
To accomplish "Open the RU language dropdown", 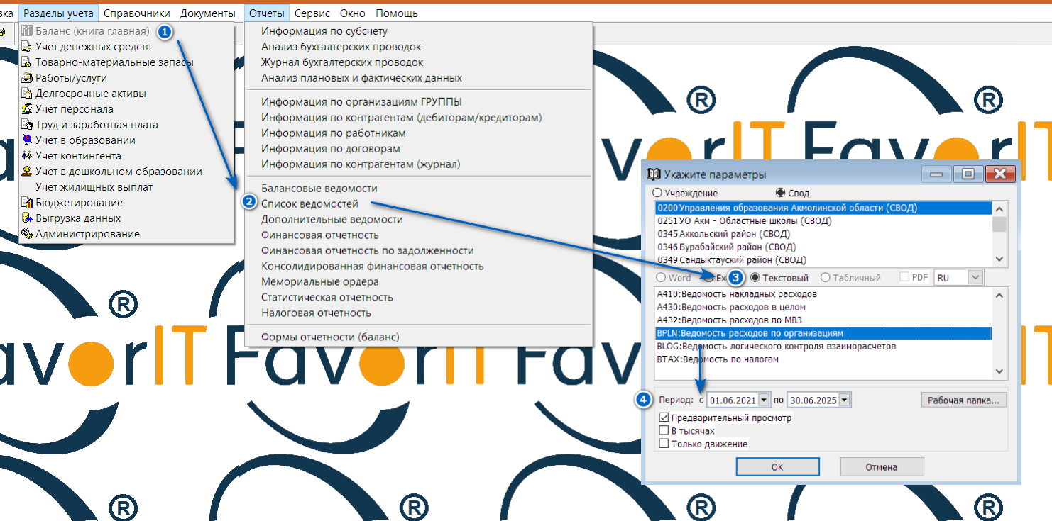I will pos(975,278).
